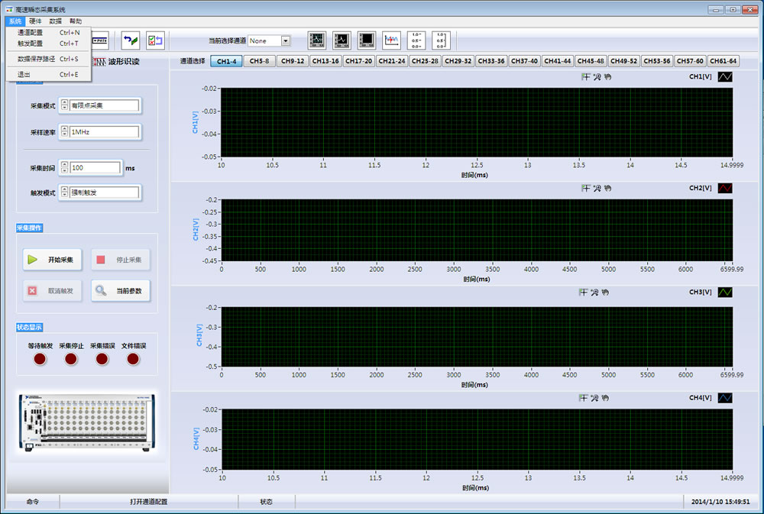Select the zoom tool on CH1 graph
Screen dimensions: 764x514
[x=596, y=77]
